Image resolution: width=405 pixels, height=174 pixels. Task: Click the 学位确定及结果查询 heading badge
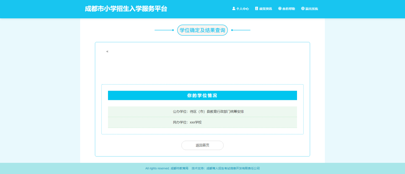pyautogui.click(x=202, y=30)
